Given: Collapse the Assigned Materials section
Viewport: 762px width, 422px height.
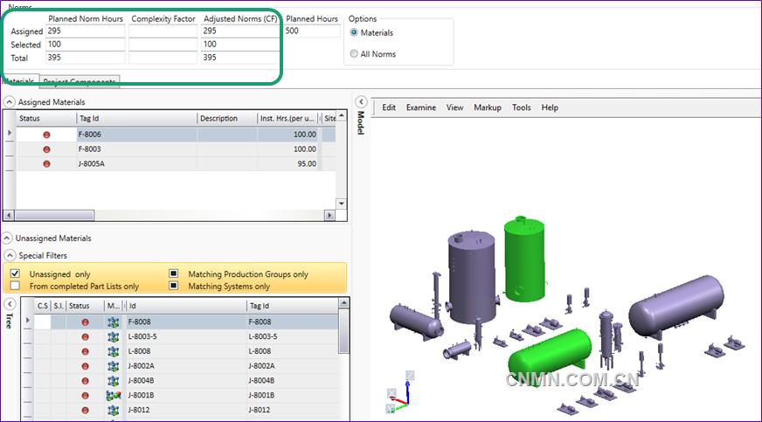Looking at the screenshot, I should (9, 102).
